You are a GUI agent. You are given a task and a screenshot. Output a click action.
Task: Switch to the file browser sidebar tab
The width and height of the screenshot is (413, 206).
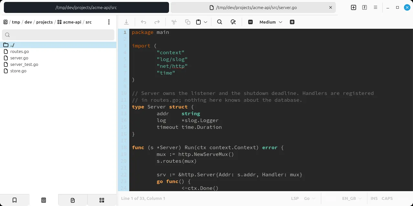44,200
